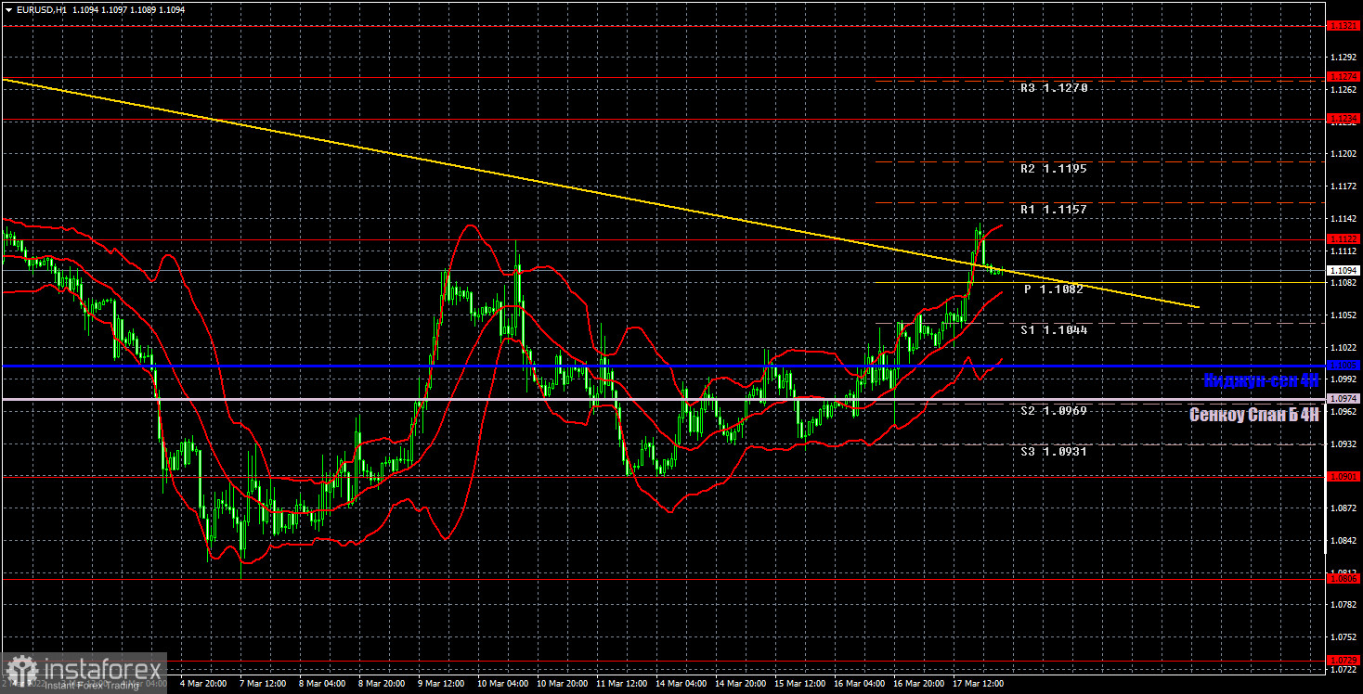Click the 1.0842 price scale value
The height and width of the screenshot is (694, 1363).
[1343, 541]
